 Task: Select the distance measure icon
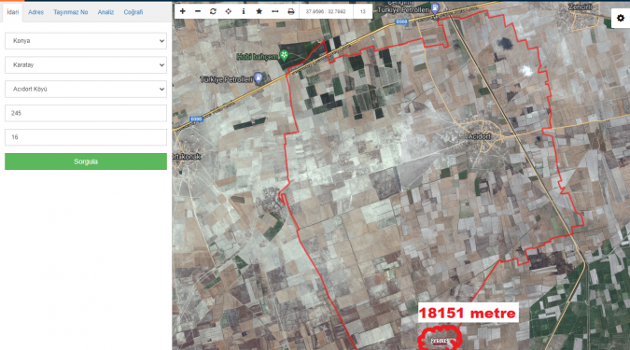pyautogui.click(x=274, y=11)
